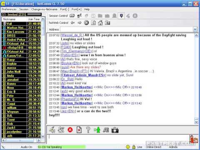Select annabel in the nickname list
Image resolution: width=200 pixels, height=150 pixels.
coord(22,80)
